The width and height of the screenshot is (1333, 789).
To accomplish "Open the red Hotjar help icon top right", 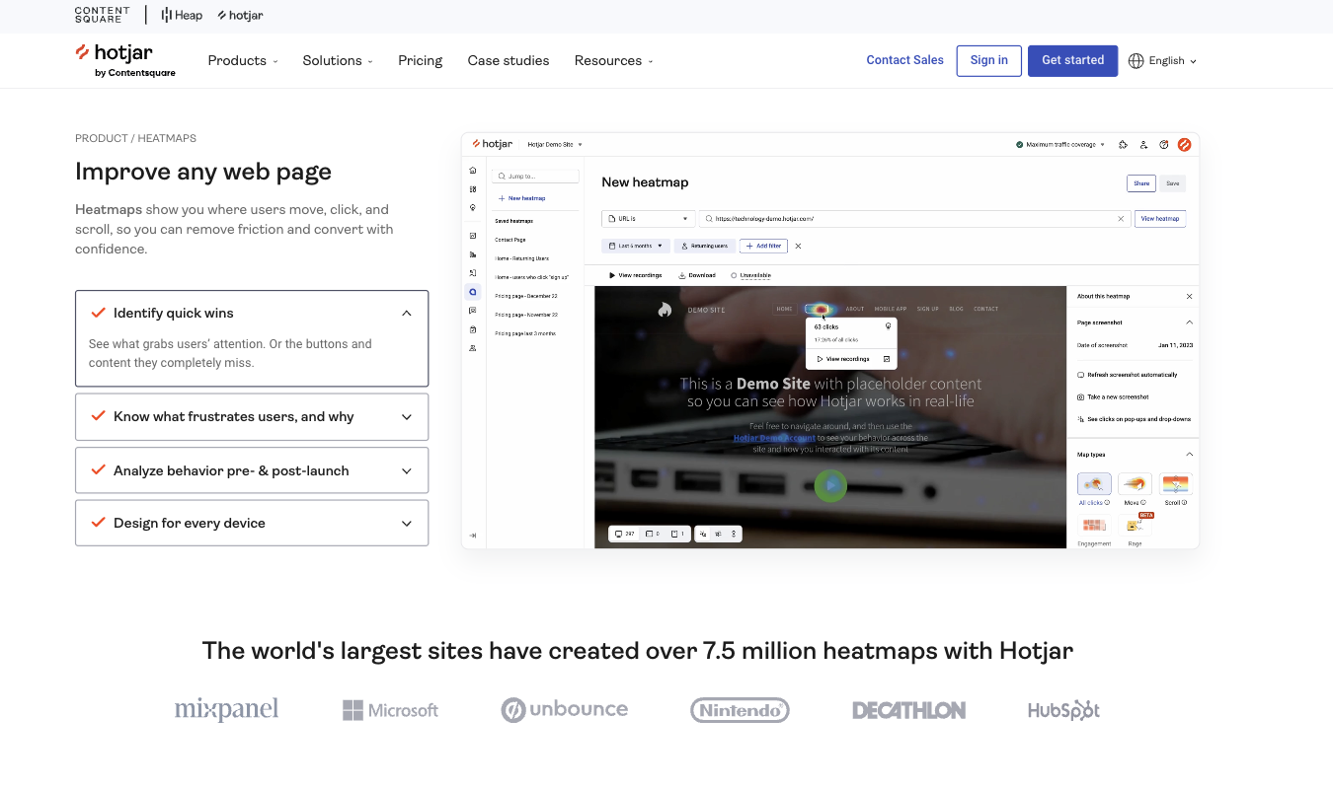I will pos(1185,144).
